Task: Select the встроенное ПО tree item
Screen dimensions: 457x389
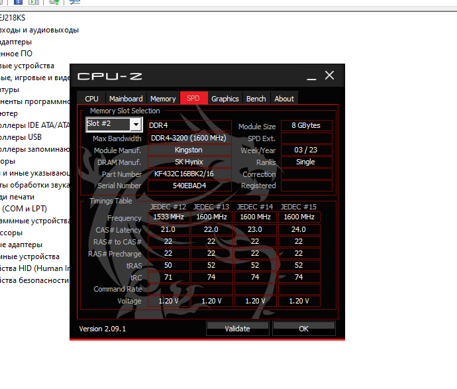Action: tap(17, 54)
